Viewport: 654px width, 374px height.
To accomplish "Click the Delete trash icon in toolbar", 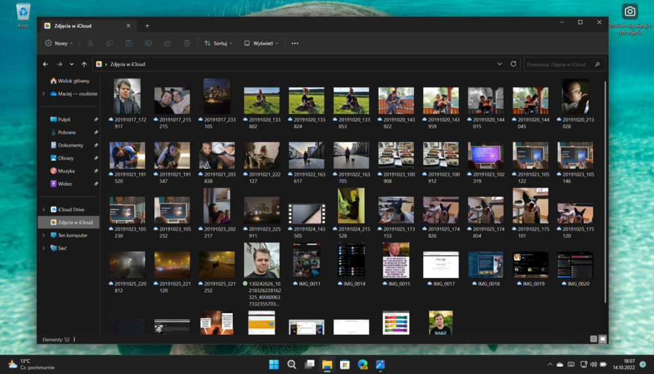I will (x=187, y=43).
